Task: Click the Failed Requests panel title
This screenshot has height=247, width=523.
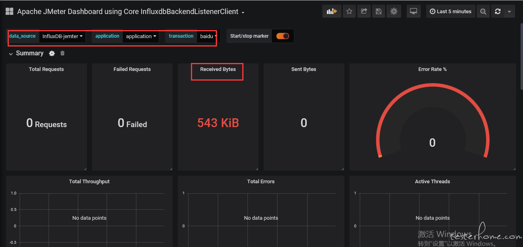Action: pos(132,69)
